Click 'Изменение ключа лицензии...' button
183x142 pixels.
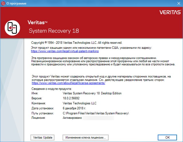[x=85, y=137]
